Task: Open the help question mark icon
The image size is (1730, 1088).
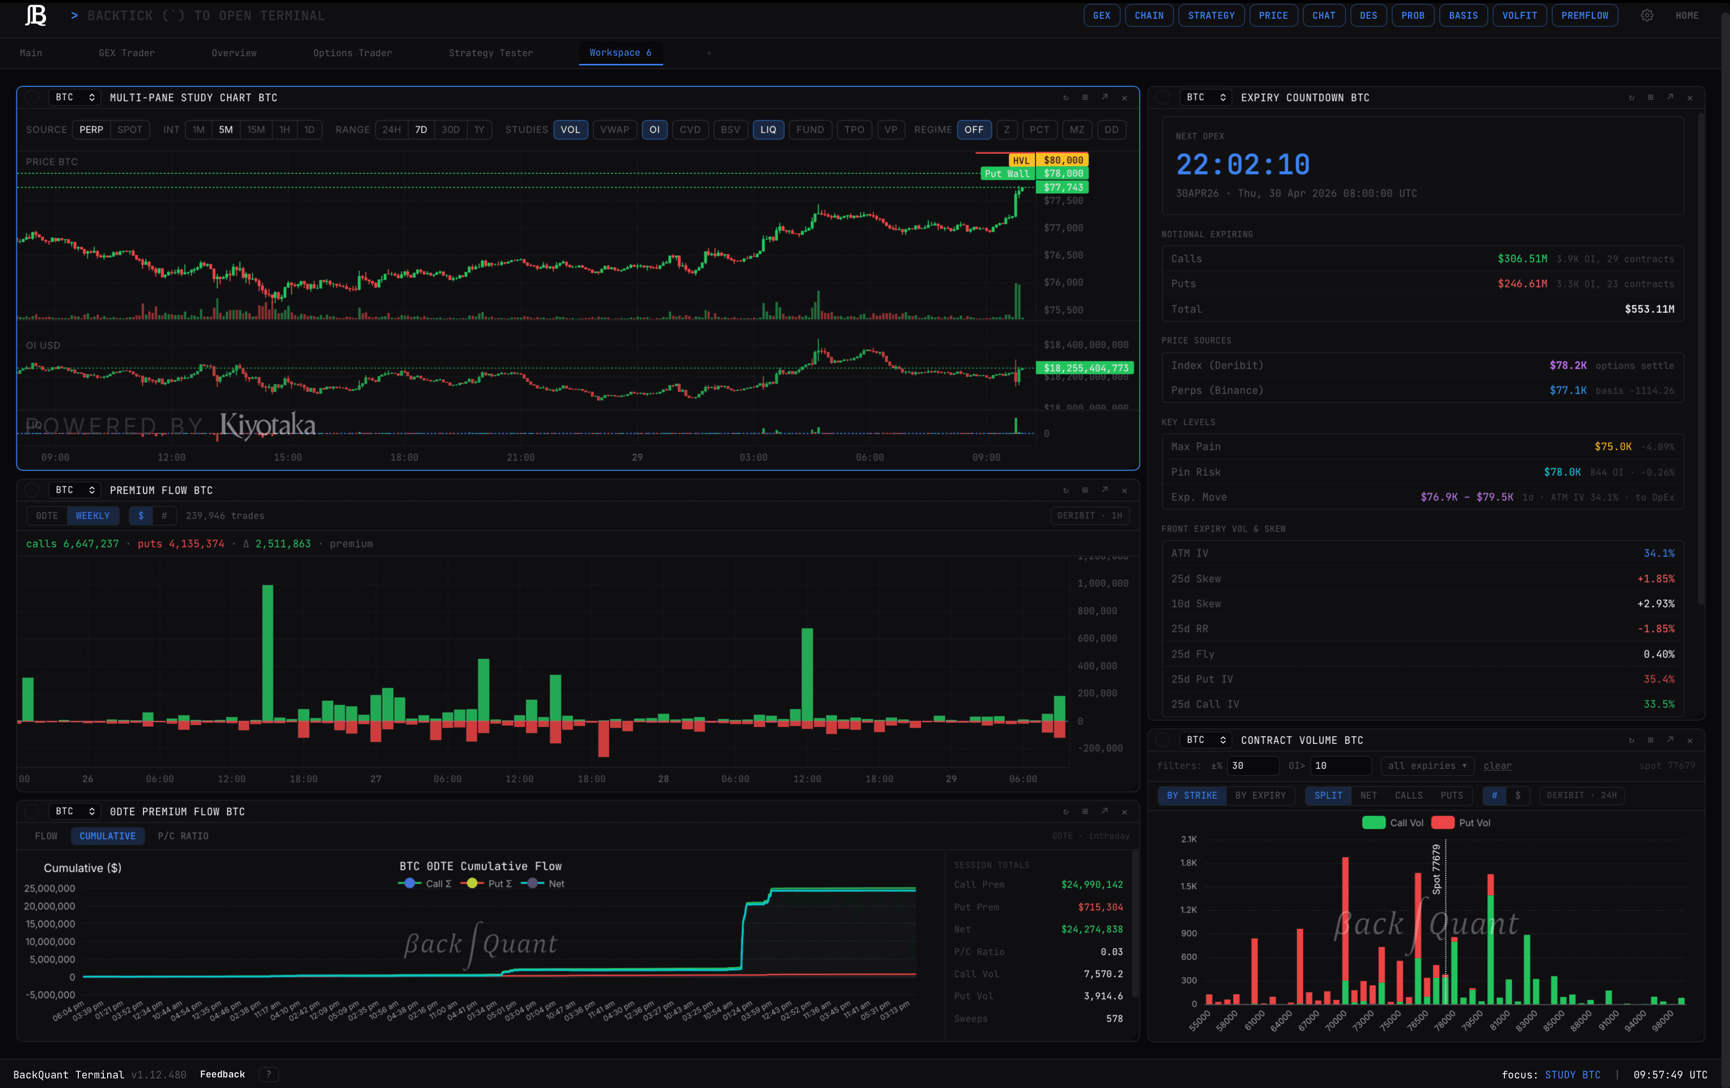Action: (269, 1075)
